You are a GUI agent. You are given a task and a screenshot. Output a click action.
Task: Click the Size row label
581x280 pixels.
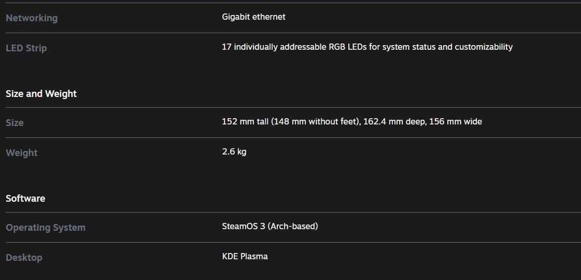(15, 123)
